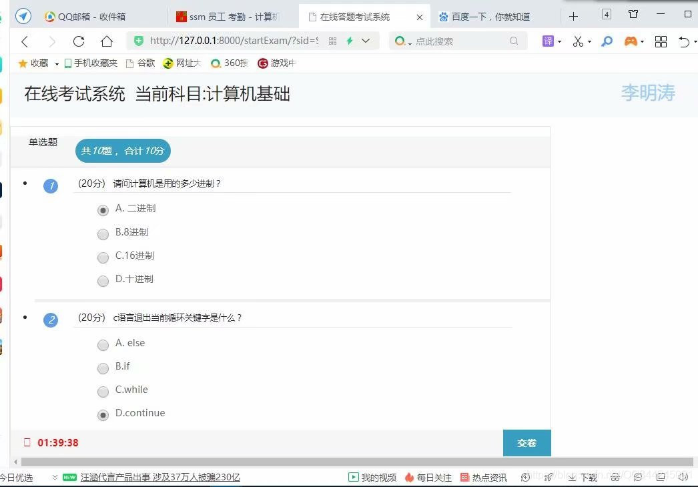Expand the 收藏 dropdown arrow
The width and height of the screenshot is (698, 487).
[57, 65]
